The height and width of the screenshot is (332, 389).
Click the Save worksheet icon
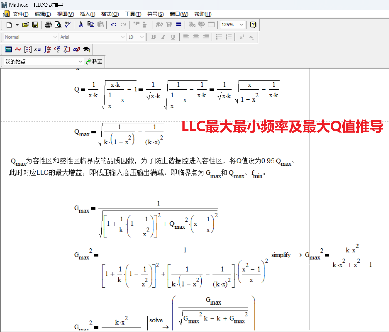coord(35,25)
